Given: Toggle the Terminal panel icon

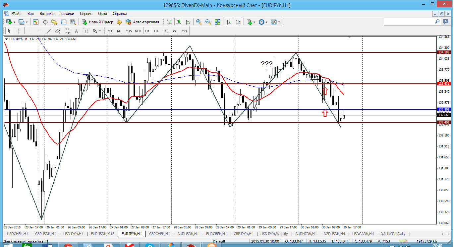Looking at the screenshot, I should pyautogui.click(x=64, y=22).
